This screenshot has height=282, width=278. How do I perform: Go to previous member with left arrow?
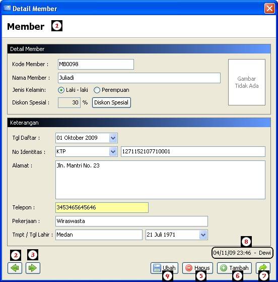[15, 268]
